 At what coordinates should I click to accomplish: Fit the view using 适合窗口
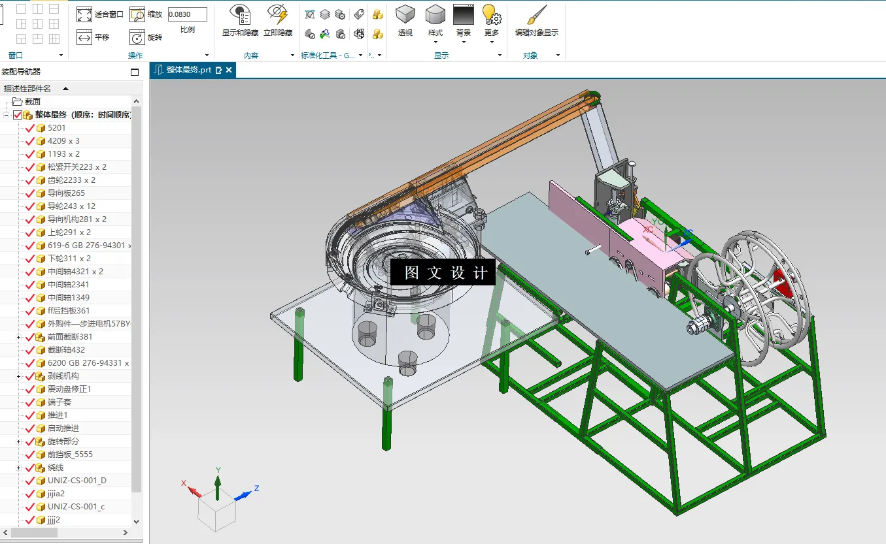[x=99, y=14]
